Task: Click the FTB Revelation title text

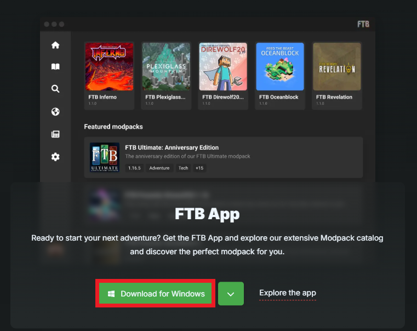Action: (x=334, y=97)
